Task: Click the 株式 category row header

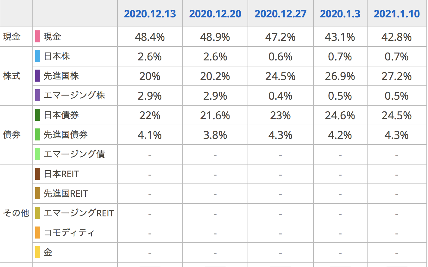Action: 16,76
